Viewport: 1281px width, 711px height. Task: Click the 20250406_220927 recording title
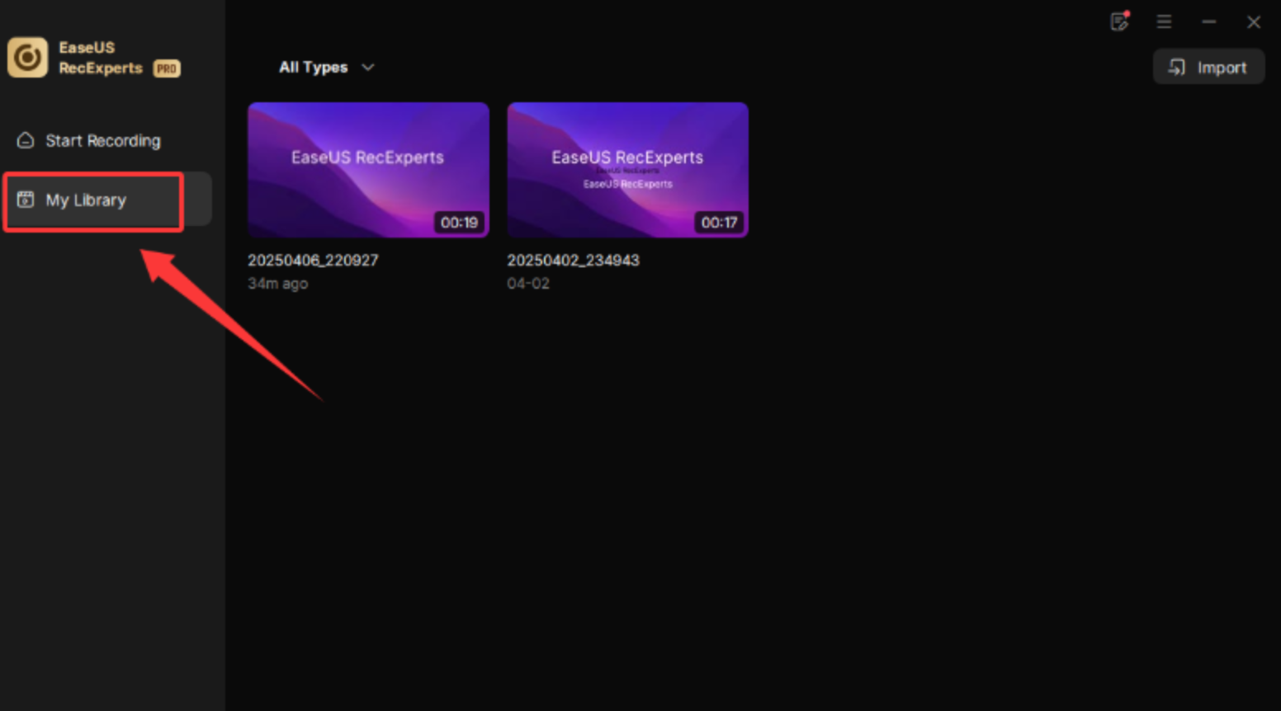[x=314, y=260]
